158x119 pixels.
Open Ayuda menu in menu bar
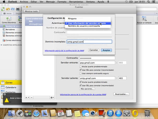tap(101, 2)
